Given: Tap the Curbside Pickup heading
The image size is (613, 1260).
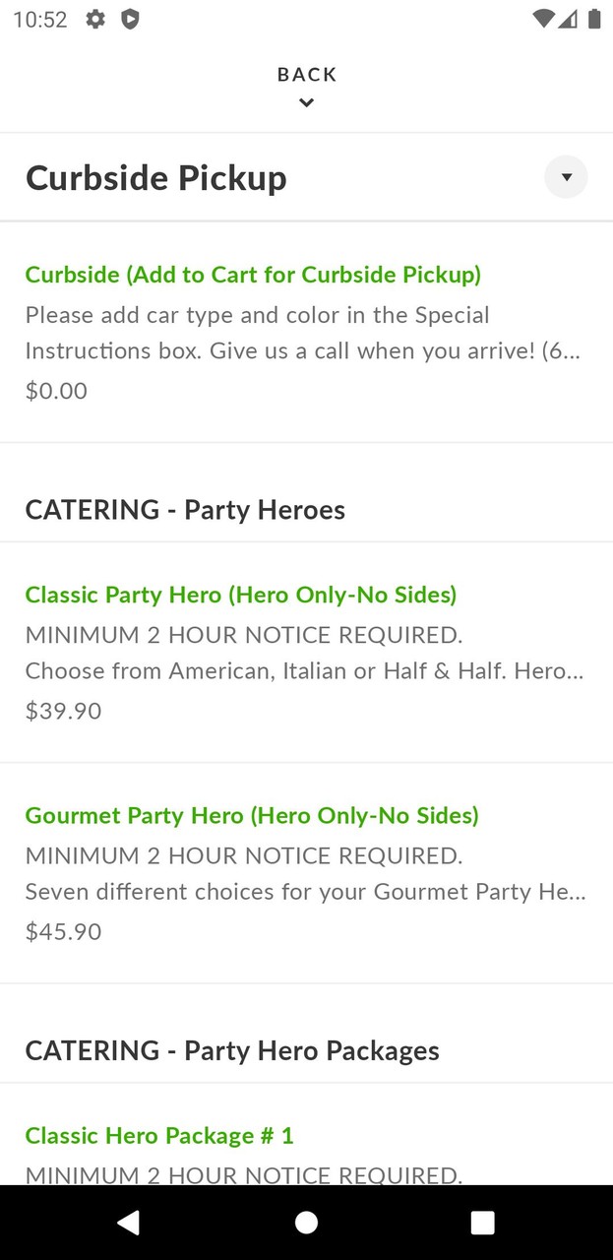Looking at the screenshot, I should [x=156, y=178].
